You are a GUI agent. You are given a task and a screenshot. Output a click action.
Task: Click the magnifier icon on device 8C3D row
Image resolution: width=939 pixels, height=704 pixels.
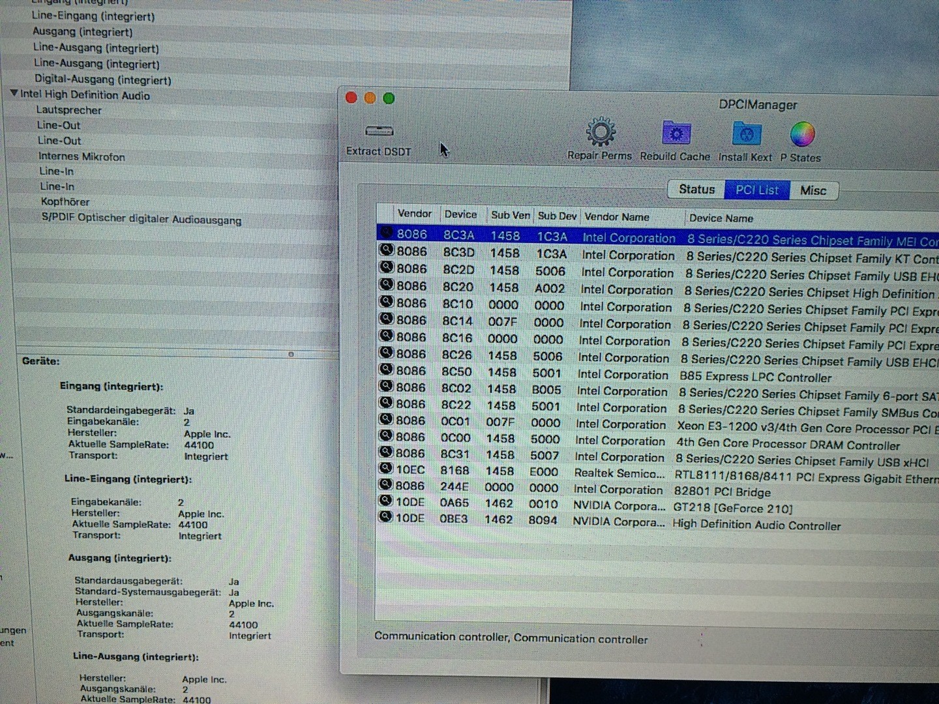click(x=387, y=250)
